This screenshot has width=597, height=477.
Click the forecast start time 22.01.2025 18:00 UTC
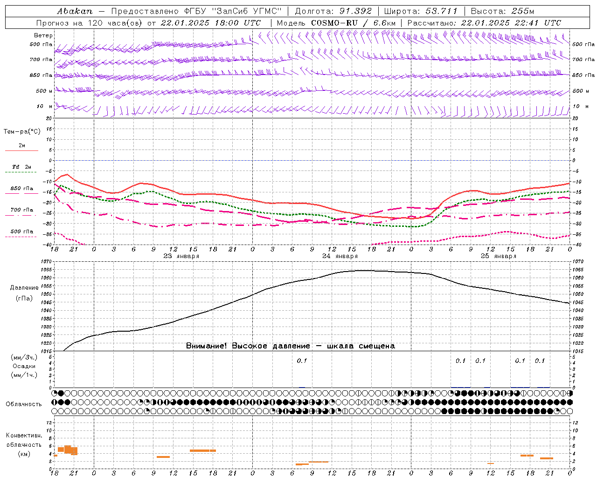click(211, 23)
